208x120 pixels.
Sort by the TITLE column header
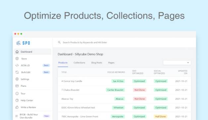(64, 72)
